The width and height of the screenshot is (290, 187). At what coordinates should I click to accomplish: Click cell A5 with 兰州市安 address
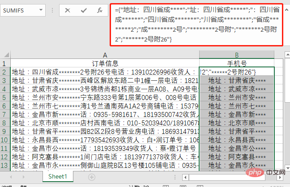(105, 97)
